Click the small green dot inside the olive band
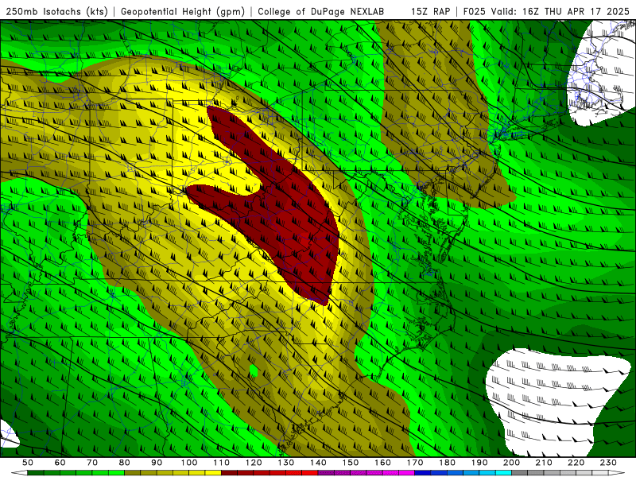The height and width of the screenshot is (477, 636). [254, 370]
